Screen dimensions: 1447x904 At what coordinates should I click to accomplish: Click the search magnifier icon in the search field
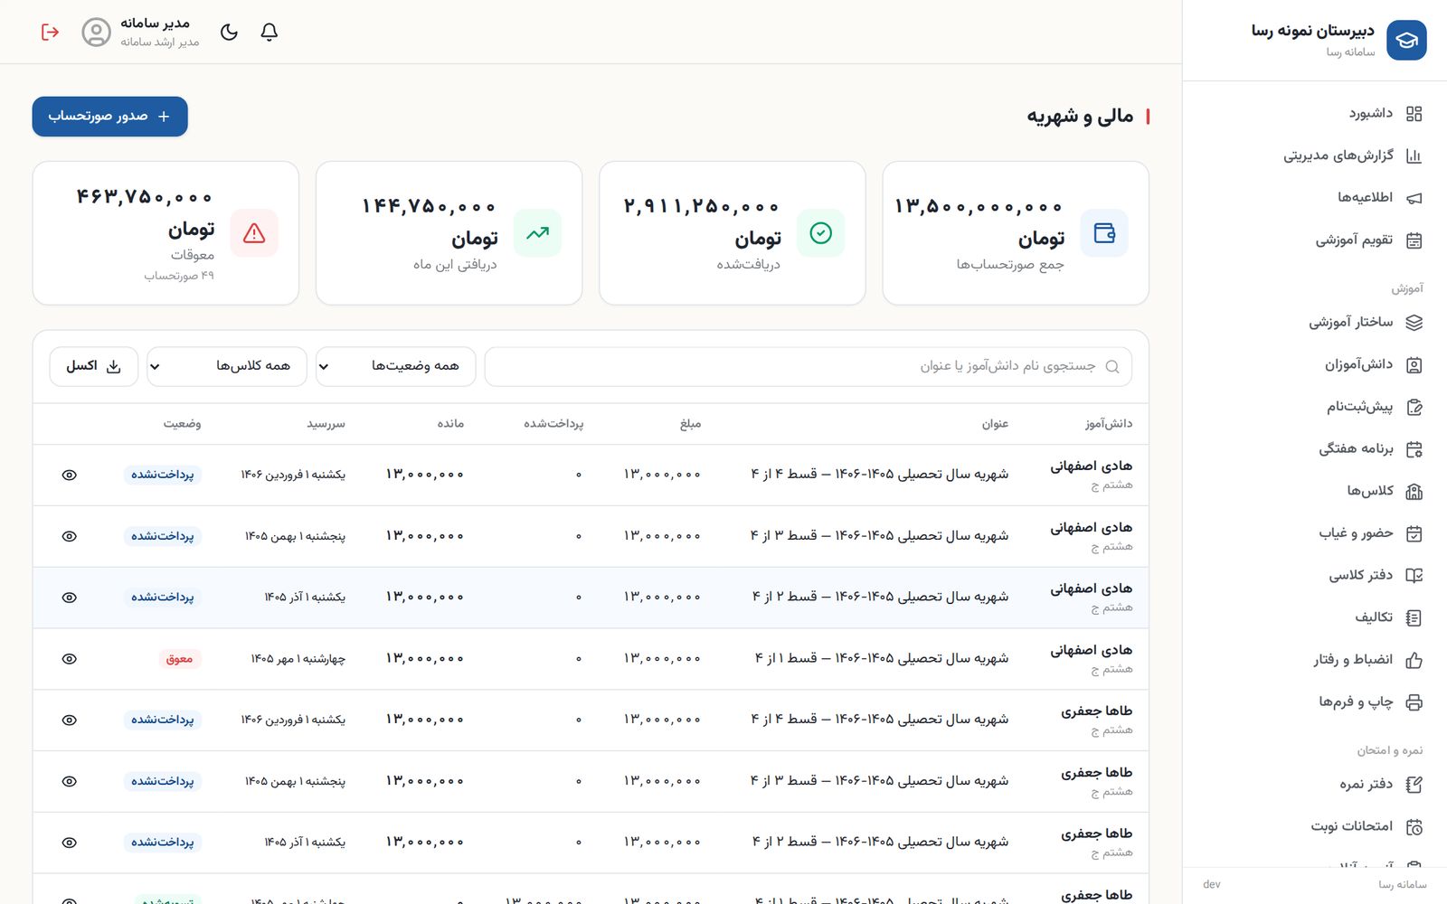point(1112,366)
